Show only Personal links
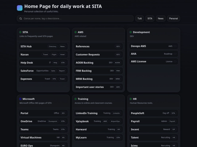The width and height of the screenshot is (197, 147). click(x=173, y=19)
